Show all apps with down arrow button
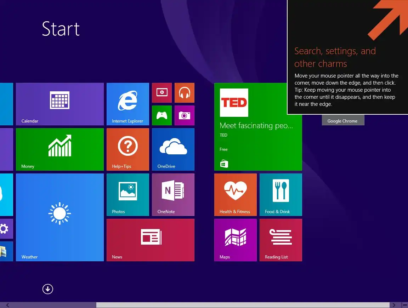Image resolution: width=408 pixels, height=308 pixels. click(47, 289)
